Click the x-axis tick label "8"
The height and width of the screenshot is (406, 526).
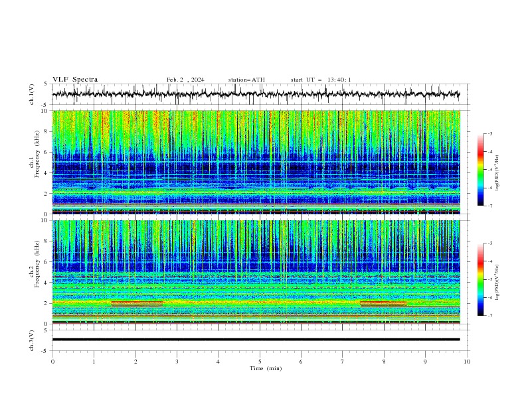tap(384, 362)
